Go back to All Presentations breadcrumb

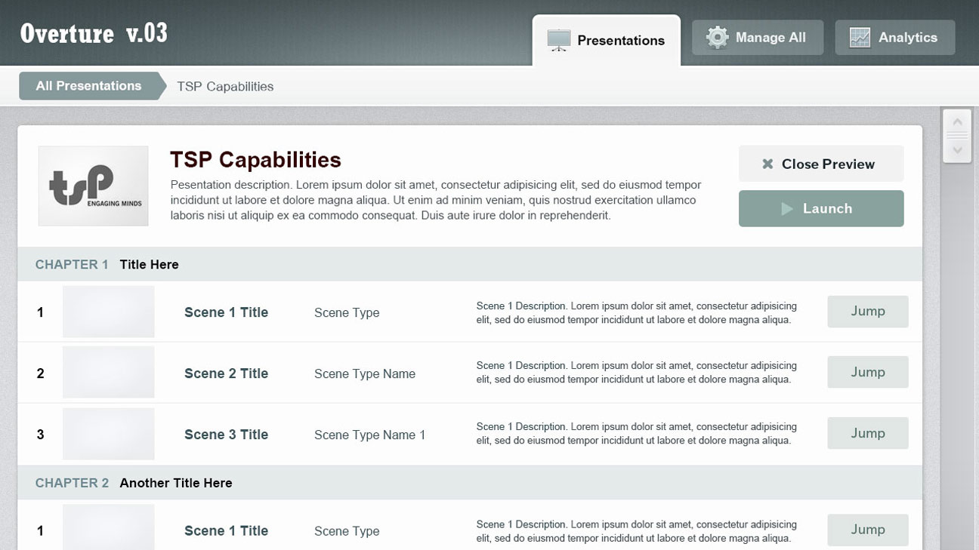coord(88,86)
